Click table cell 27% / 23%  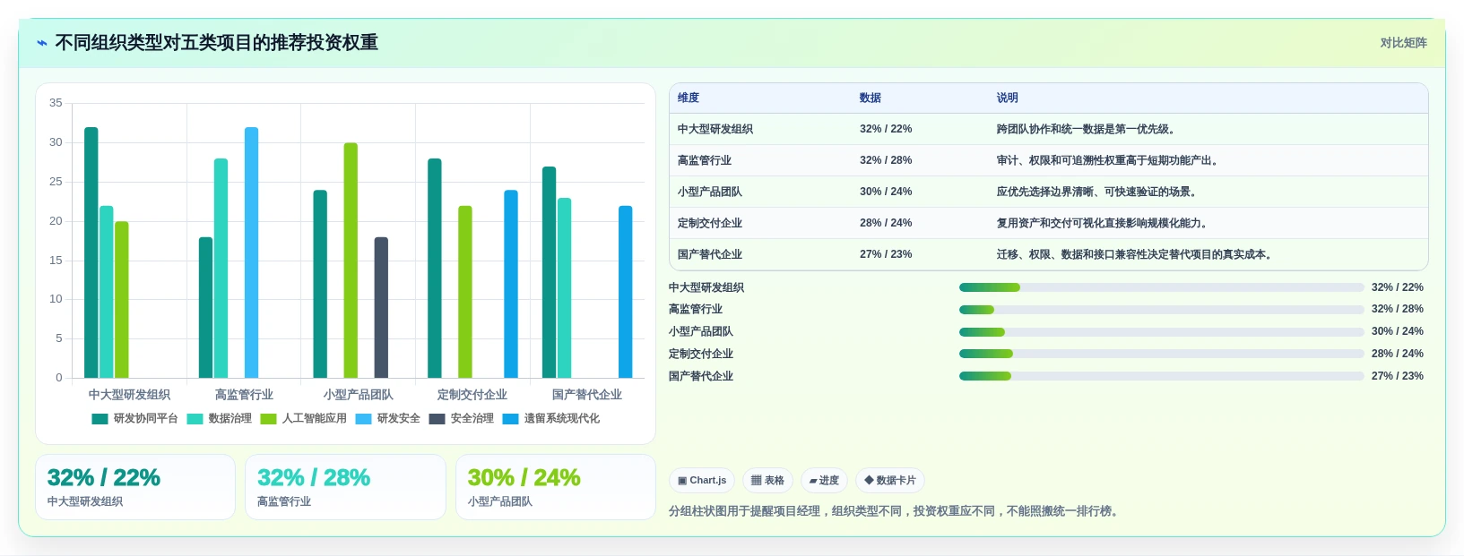coord(886,254)
